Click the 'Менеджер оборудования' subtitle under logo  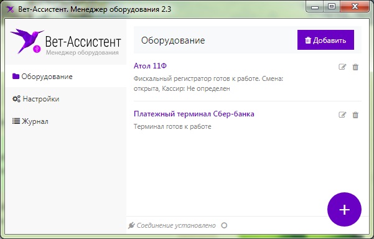(82, 52)
